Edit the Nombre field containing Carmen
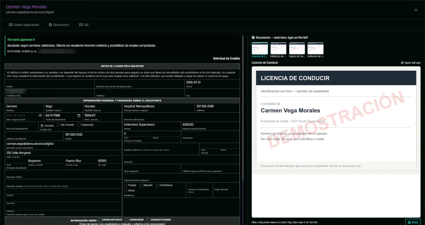Screen dimensions: 425x225 tap(24, 106)
